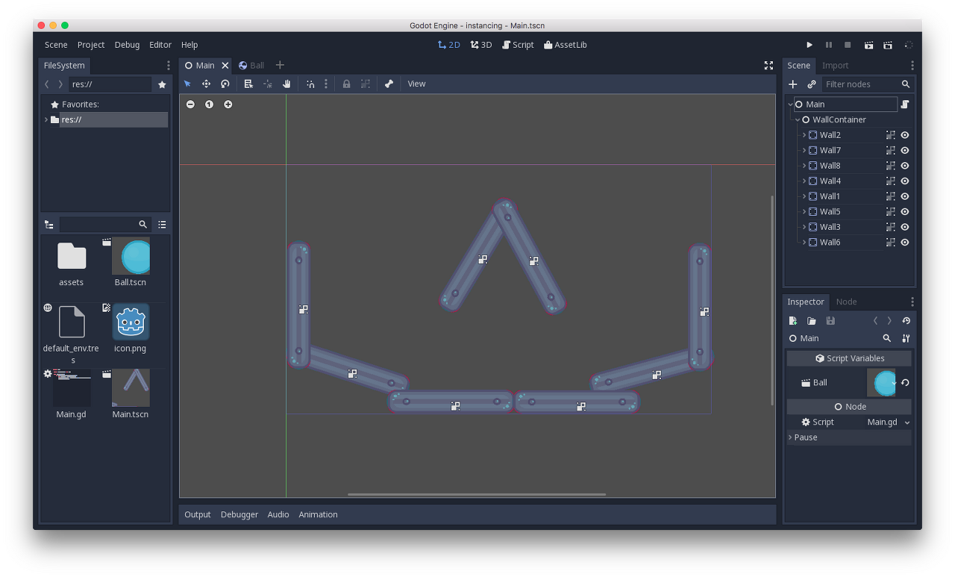
Task: Open Scene menu
Action: pyautogui.click(x=56, y=45)
